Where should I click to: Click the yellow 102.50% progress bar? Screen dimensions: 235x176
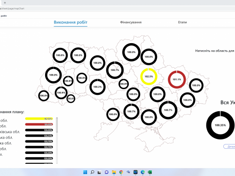pyautogui.click(x=39, y=119)
